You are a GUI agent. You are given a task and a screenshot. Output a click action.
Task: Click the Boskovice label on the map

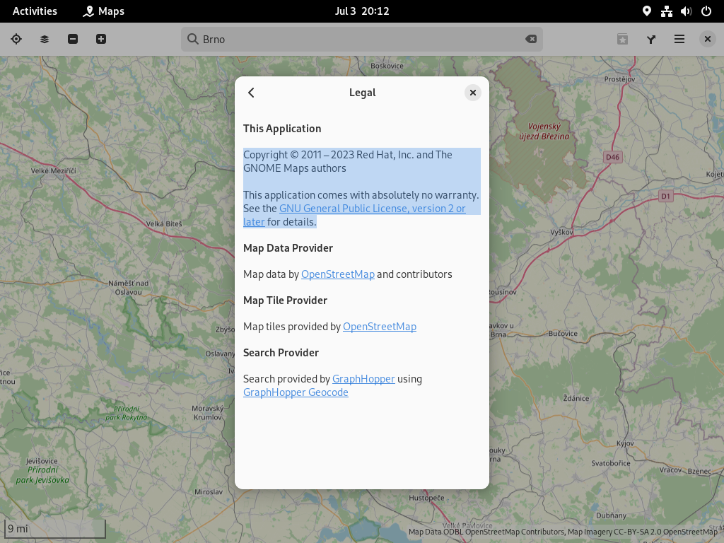tap(387, 66)
